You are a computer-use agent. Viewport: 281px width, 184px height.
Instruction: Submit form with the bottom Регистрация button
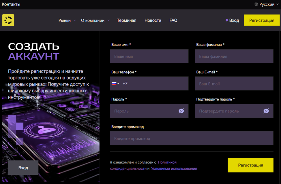250,165
